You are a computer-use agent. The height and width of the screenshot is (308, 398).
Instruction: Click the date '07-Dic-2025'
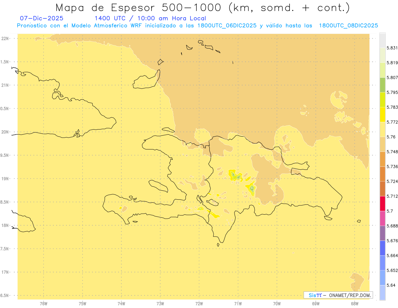[41, 18]
